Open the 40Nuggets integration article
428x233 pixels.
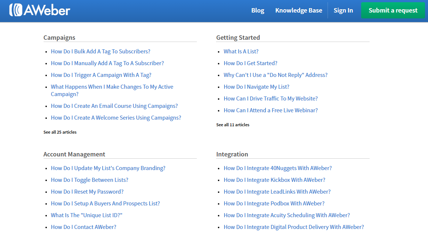[x=278, y=168]
